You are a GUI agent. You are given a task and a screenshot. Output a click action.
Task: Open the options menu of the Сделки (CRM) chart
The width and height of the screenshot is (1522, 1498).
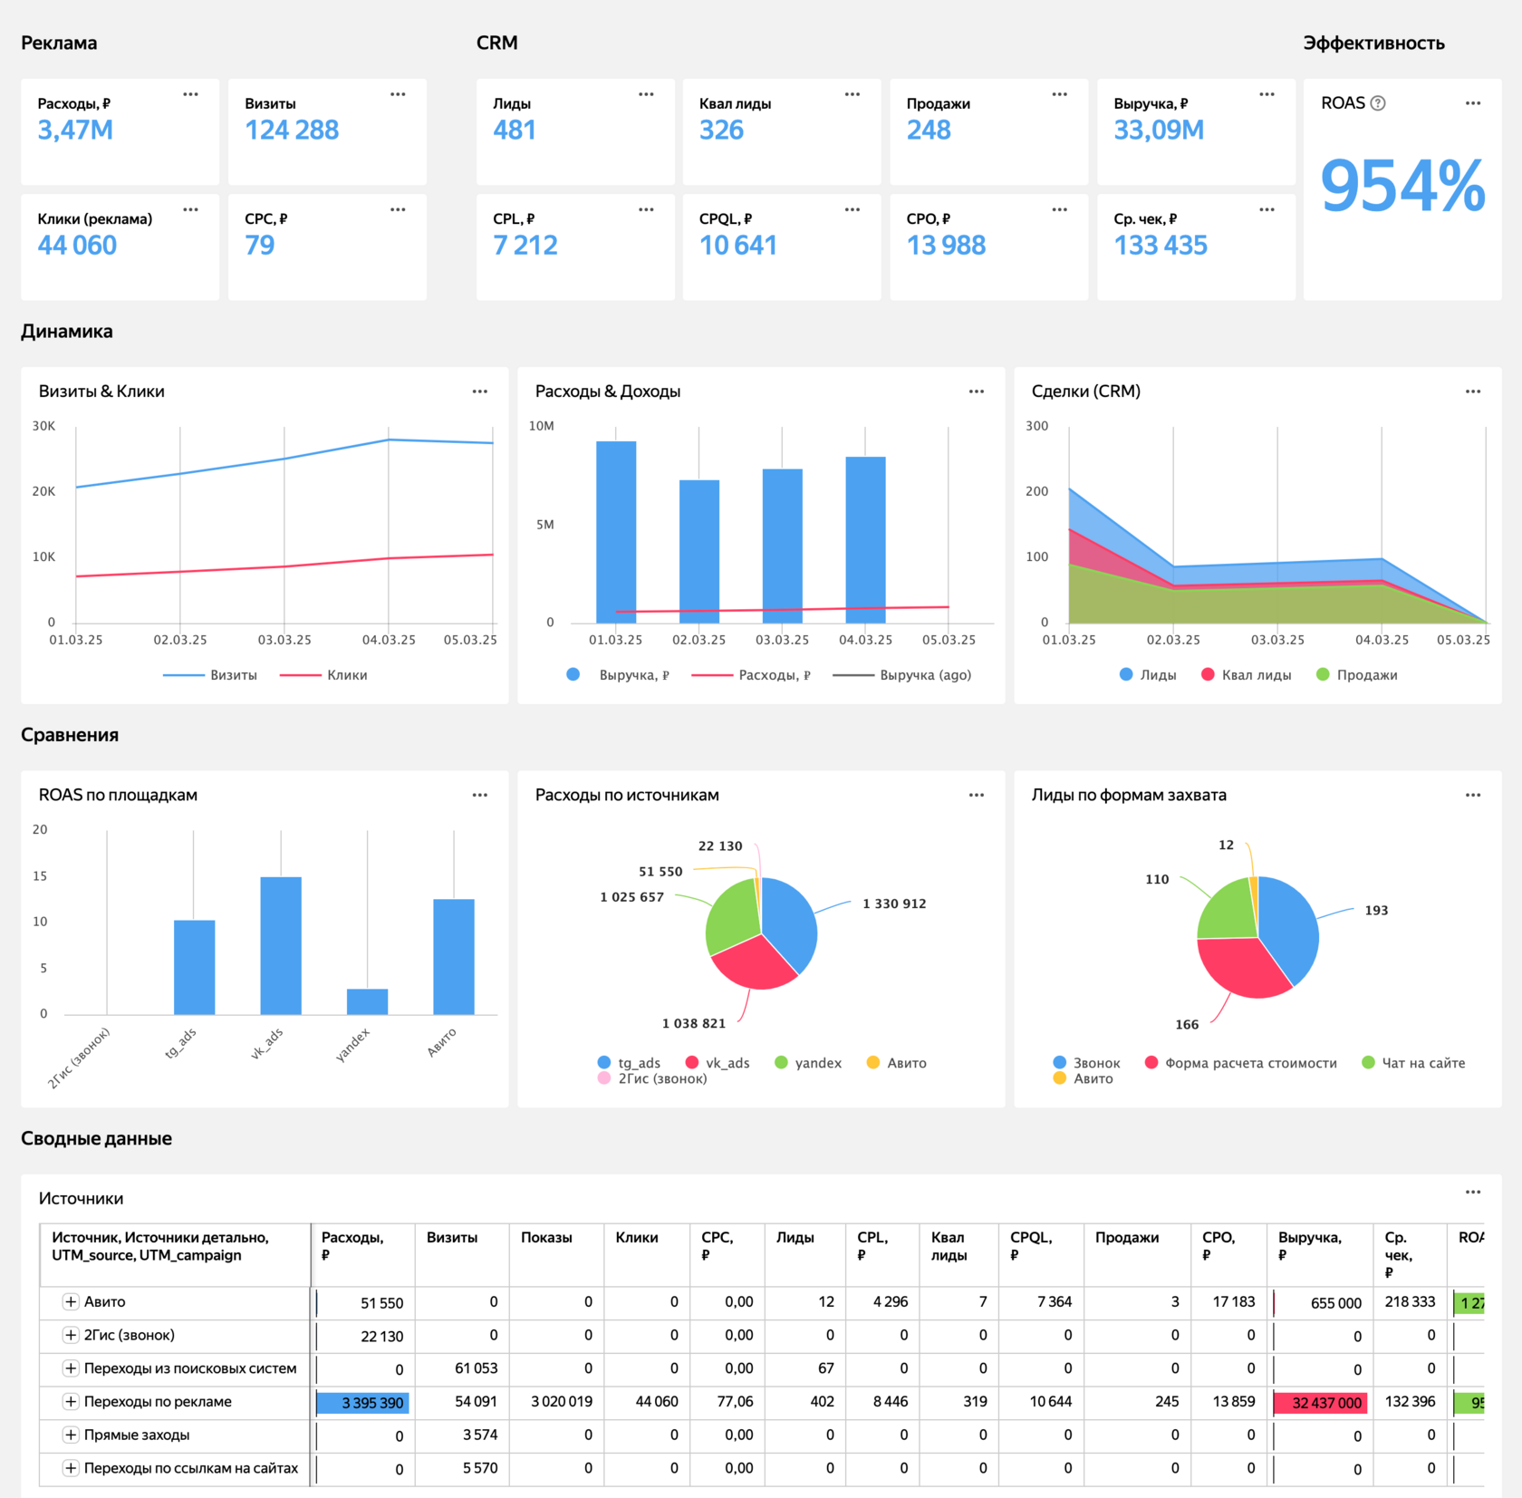[1473, 391]
